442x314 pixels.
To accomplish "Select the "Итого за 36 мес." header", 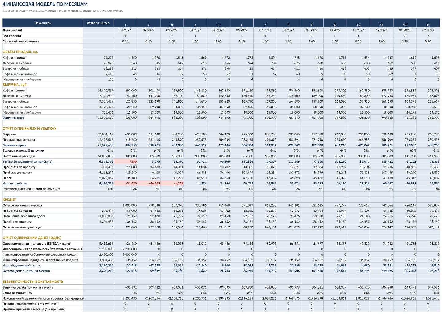I will 99,23.
